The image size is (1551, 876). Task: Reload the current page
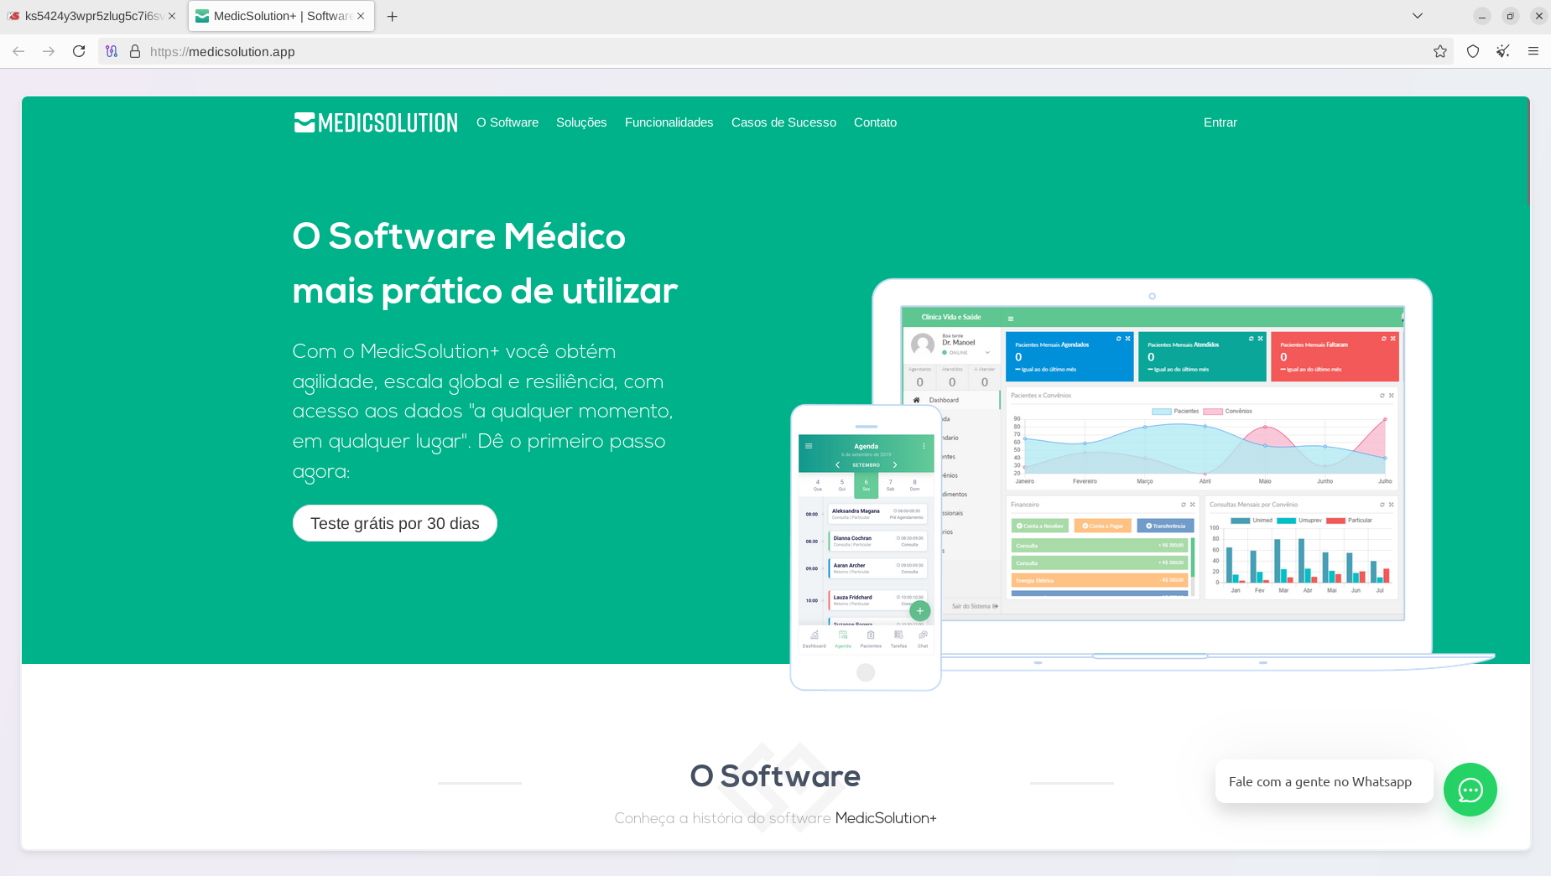(x=79, y=51)
